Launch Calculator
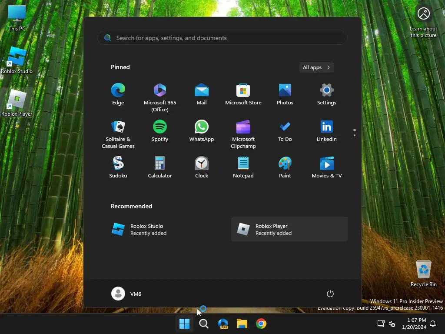 point(160,167)
